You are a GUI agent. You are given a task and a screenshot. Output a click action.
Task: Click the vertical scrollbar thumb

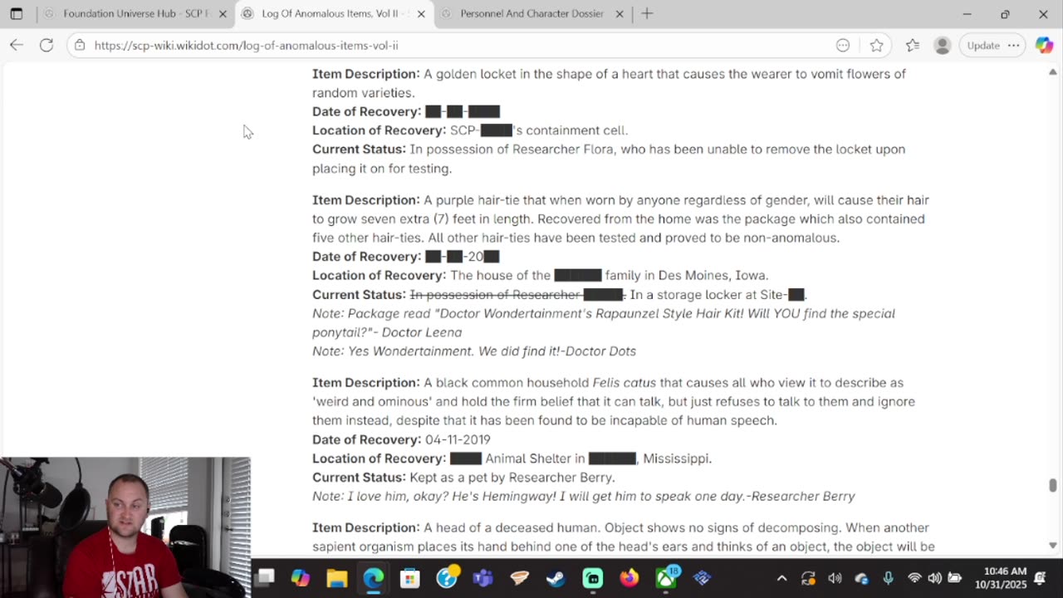(1053, 485)
